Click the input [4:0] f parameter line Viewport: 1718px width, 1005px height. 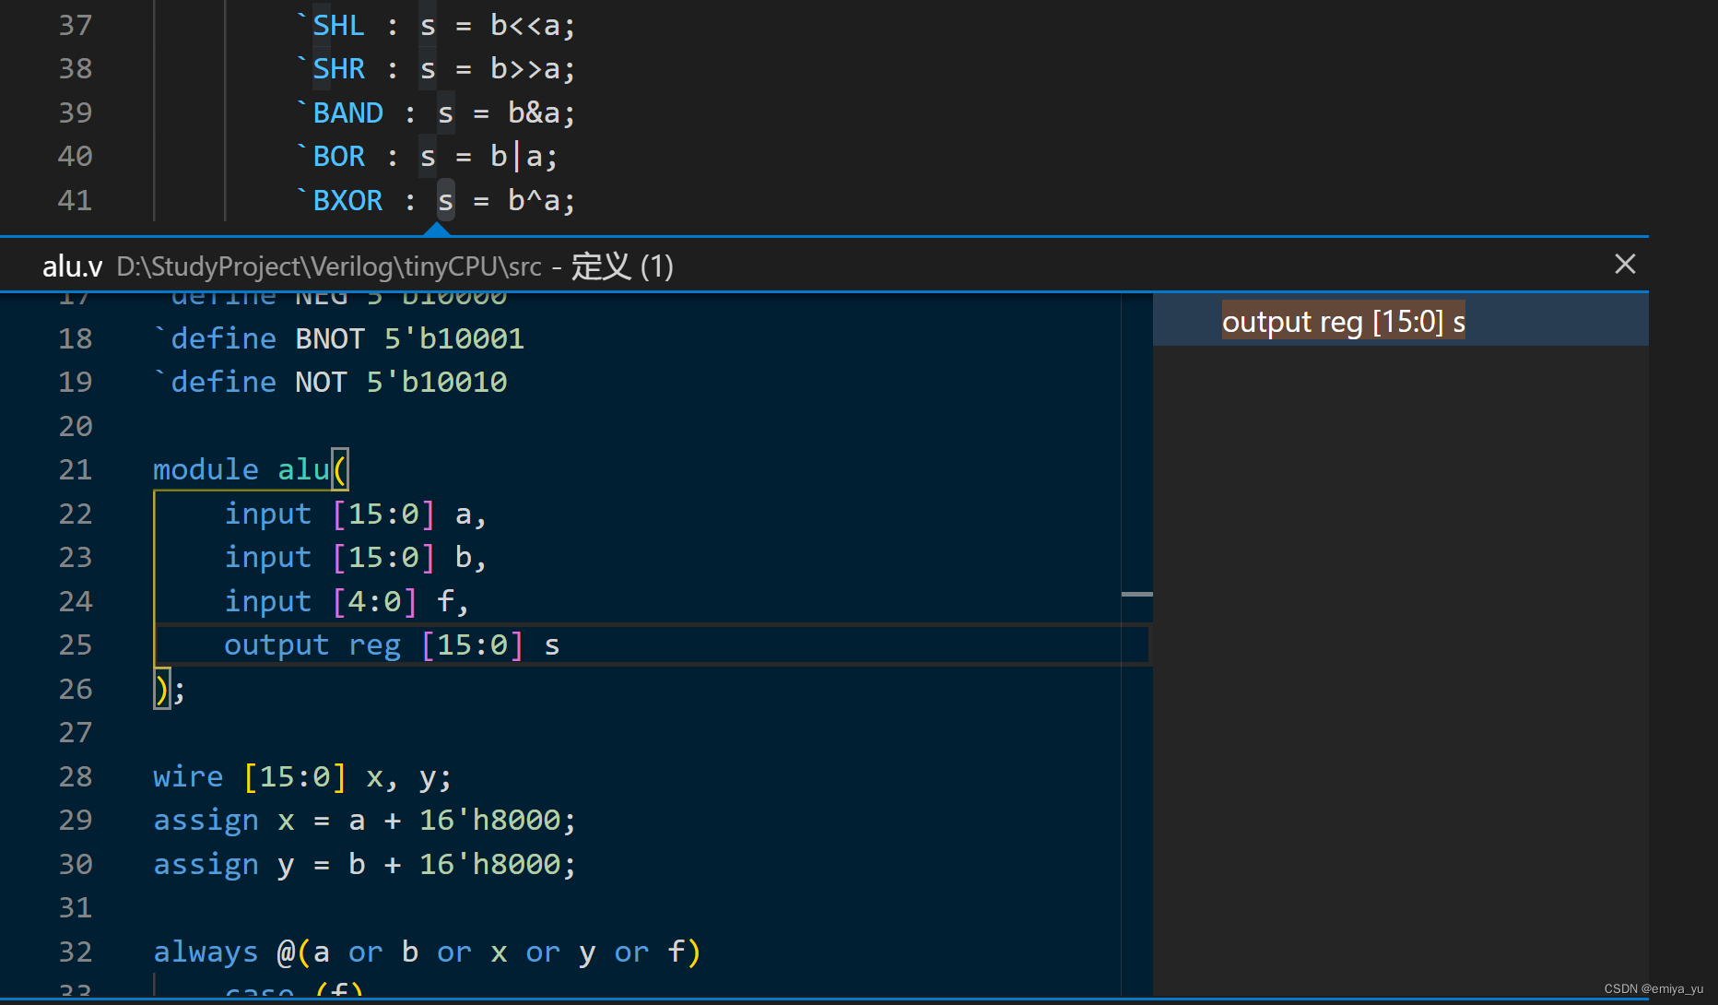pyautogui.click(x=346, y=600)
